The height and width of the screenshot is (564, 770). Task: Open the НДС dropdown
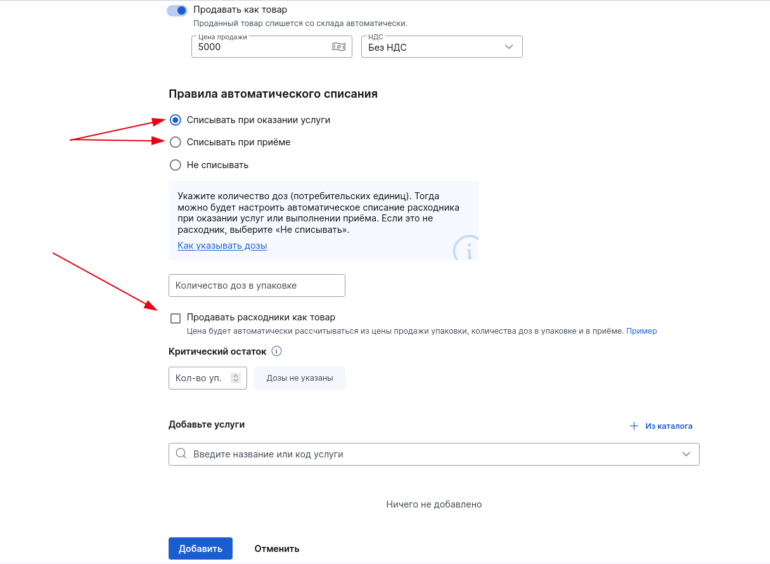click(442, 47)
